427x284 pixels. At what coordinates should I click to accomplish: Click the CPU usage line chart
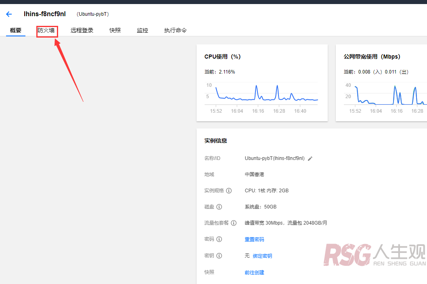coord(262,98)
